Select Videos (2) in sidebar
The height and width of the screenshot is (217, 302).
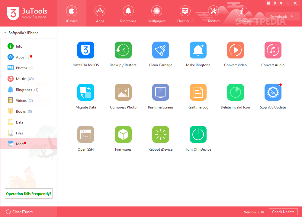[x=29, y=101]
